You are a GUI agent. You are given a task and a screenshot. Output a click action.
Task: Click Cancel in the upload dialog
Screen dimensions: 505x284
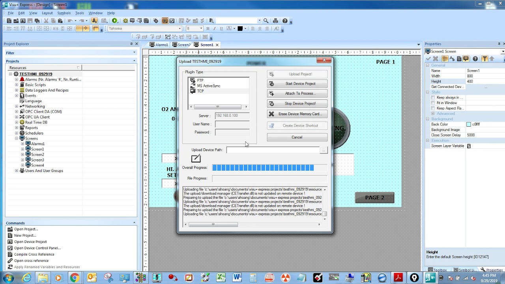(x=297, y=137)
